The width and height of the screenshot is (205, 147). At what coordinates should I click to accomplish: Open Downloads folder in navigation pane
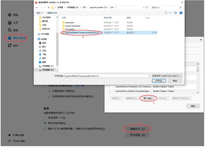coord(42,54)
